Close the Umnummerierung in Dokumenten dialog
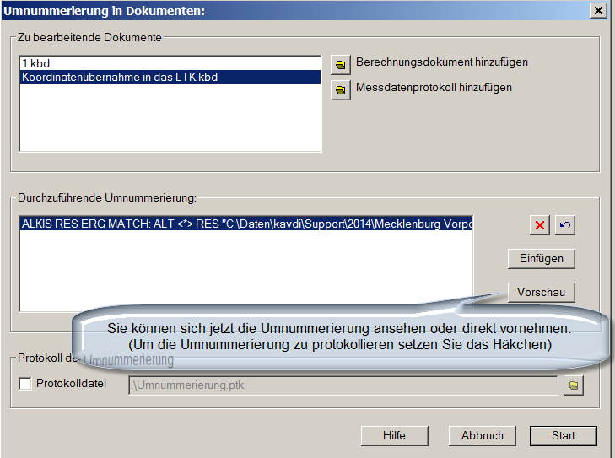 tap(597, 10)
